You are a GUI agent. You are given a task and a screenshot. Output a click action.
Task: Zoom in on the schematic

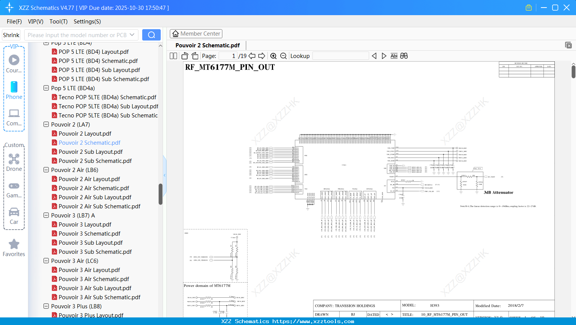point(273,56)
